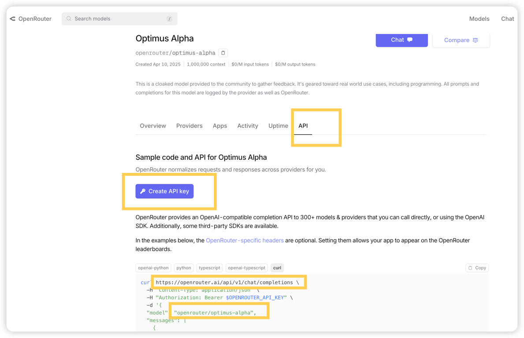524x338 pixels.
Task: Choose the curl code sample
Action: point(277,268)
